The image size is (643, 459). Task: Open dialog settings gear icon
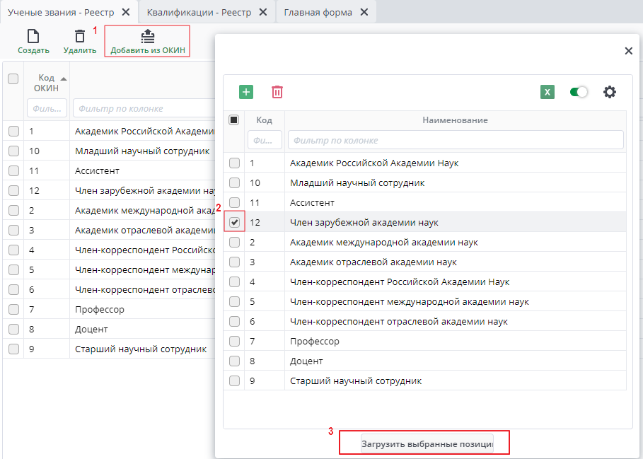click(x=610, y=92)
